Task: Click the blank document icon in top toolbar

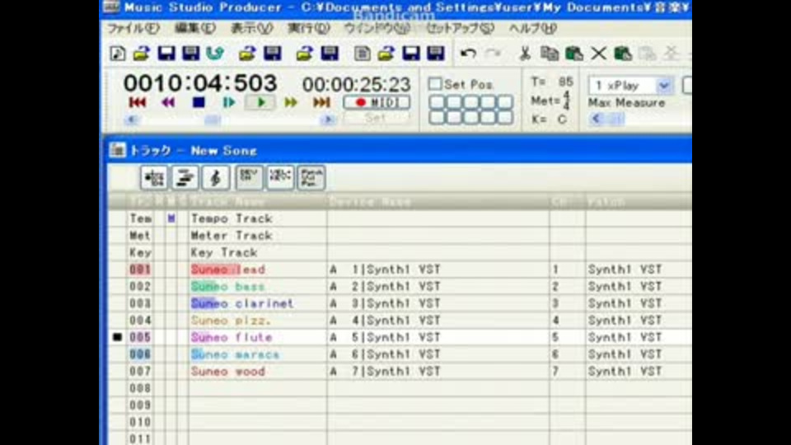Action: point(361,53)
